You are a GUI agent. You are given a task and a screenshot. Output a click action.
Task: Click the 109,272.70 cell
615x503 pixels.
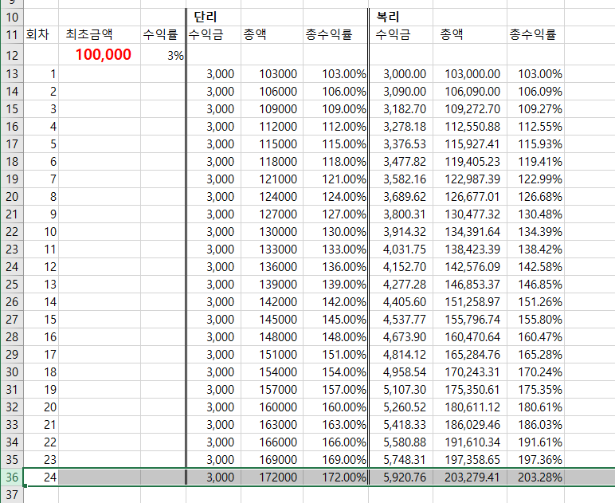pyautogui.click(x=470, y=109)
